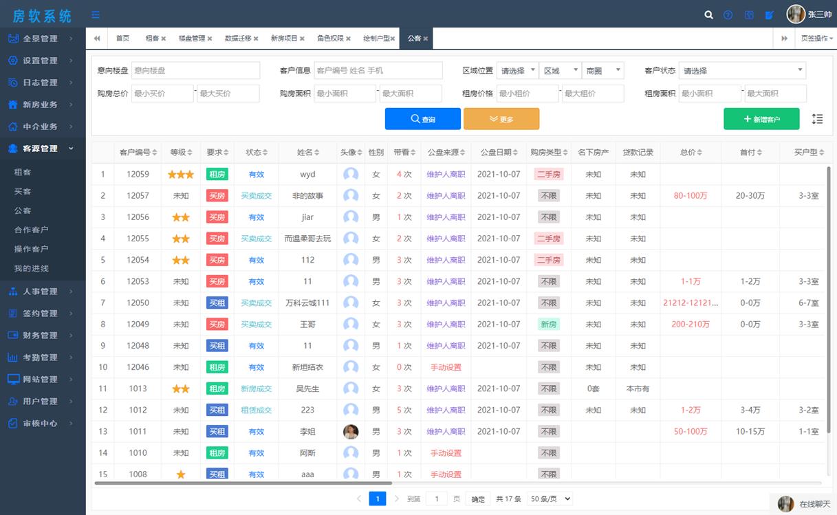Open the 区域位置 请选择 dropdown
This screenshot has width=837, height=515.
[517, 70]
